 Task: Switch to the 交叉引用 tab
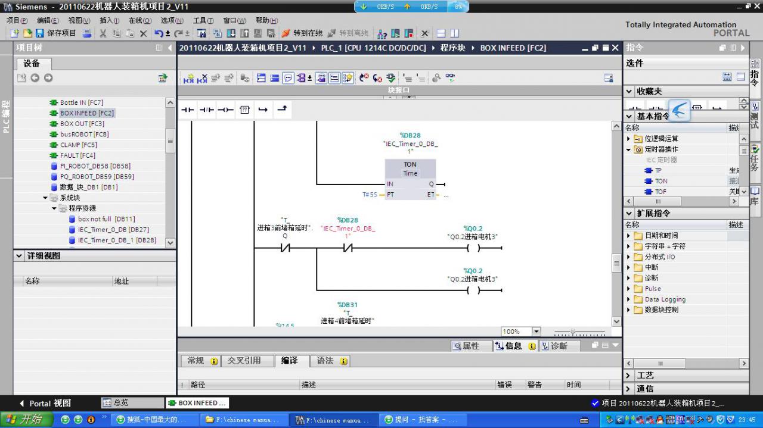tap(248, 361)
